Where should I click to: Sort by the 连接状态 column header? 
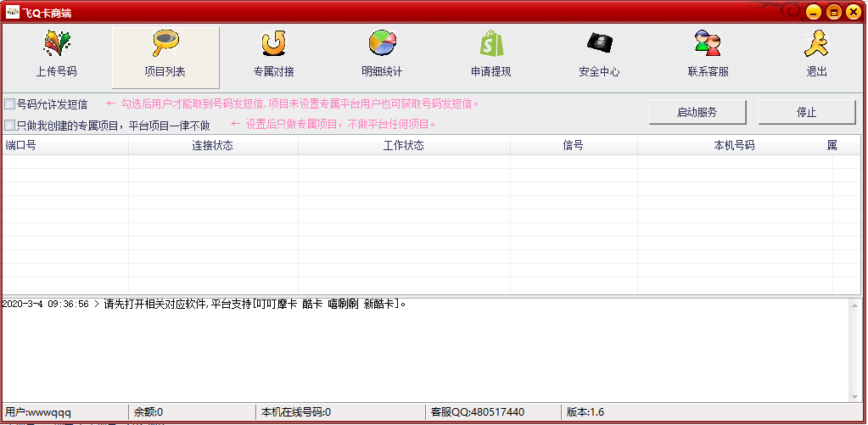pyautogui.click(x=213, y=145)
